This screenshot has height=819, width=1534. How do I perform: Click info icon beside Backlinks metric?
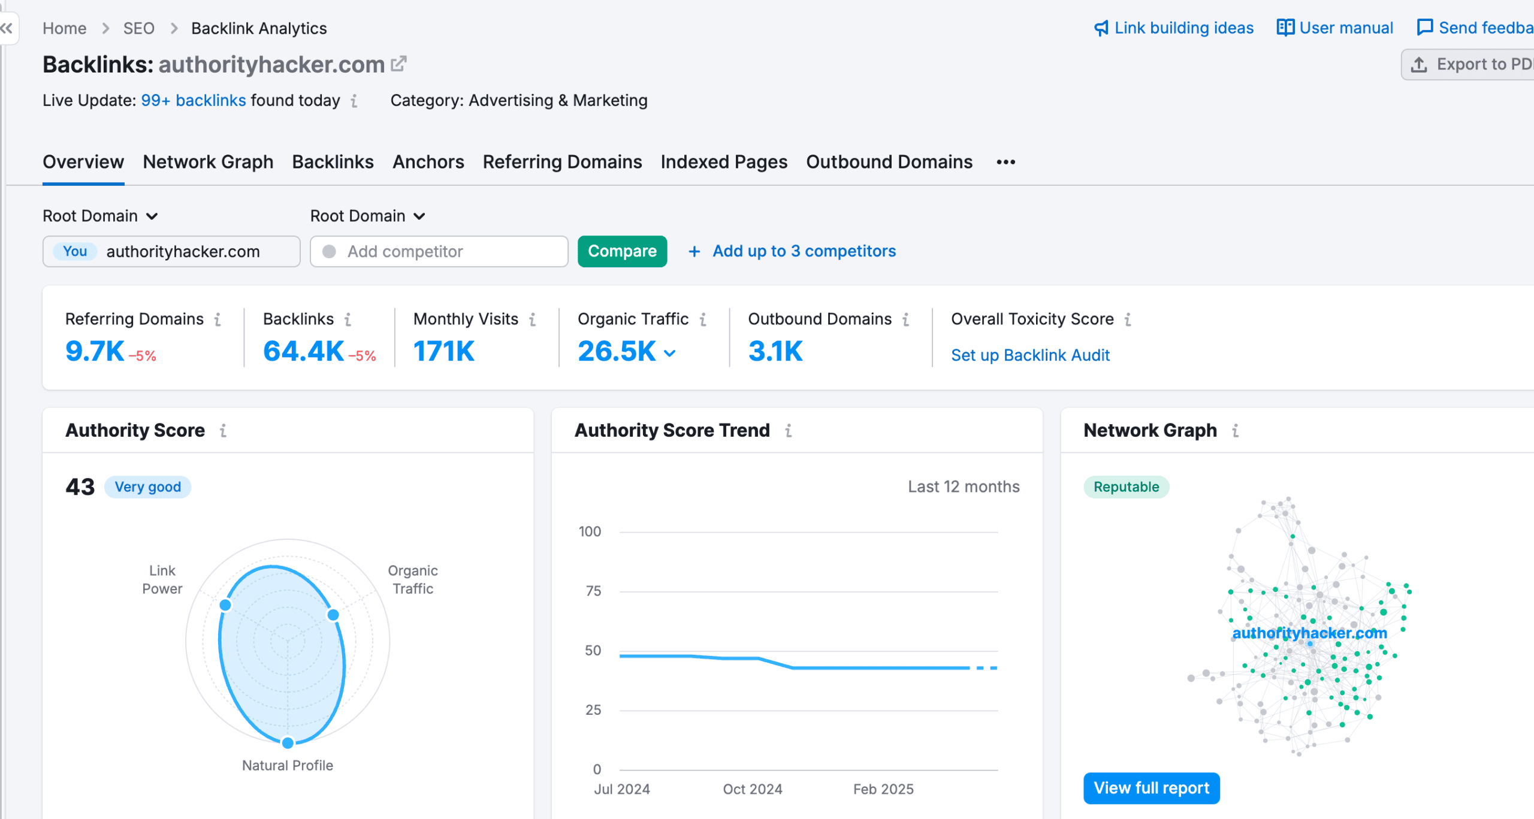pyautogui.click(x=348, y=319)
